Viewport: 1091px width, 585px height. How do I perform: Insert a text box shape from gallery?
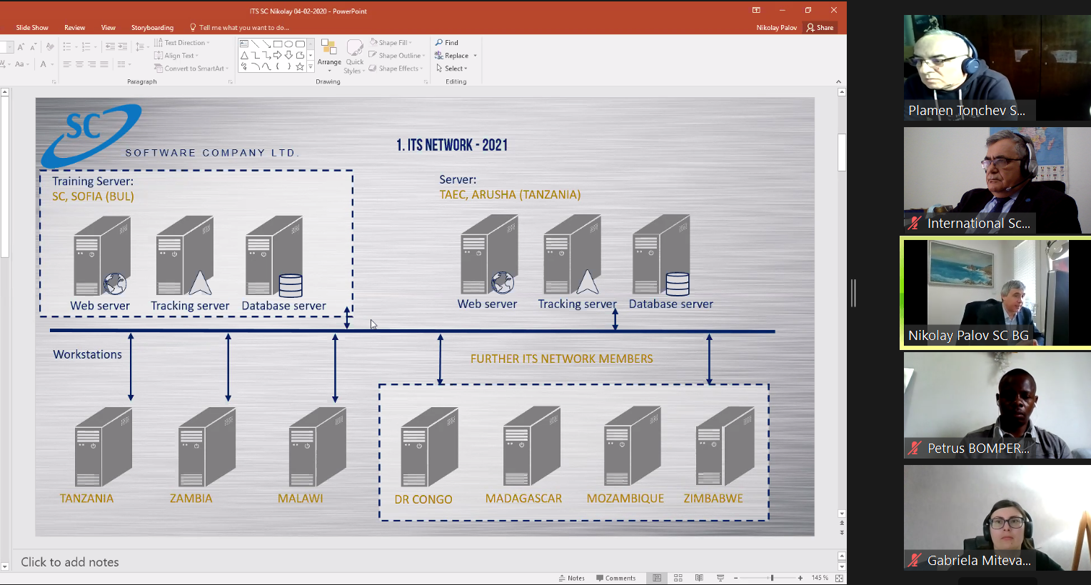pyautogui.click(x=244, y=44)
